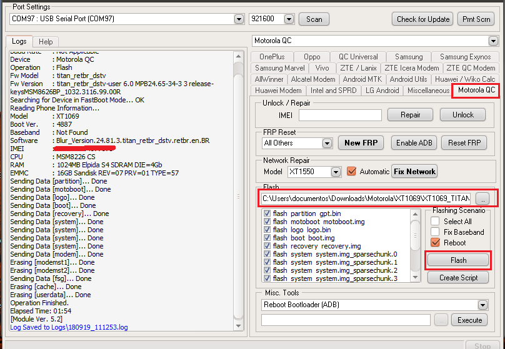Click the Scan button for ports

[x=314, y=19]
